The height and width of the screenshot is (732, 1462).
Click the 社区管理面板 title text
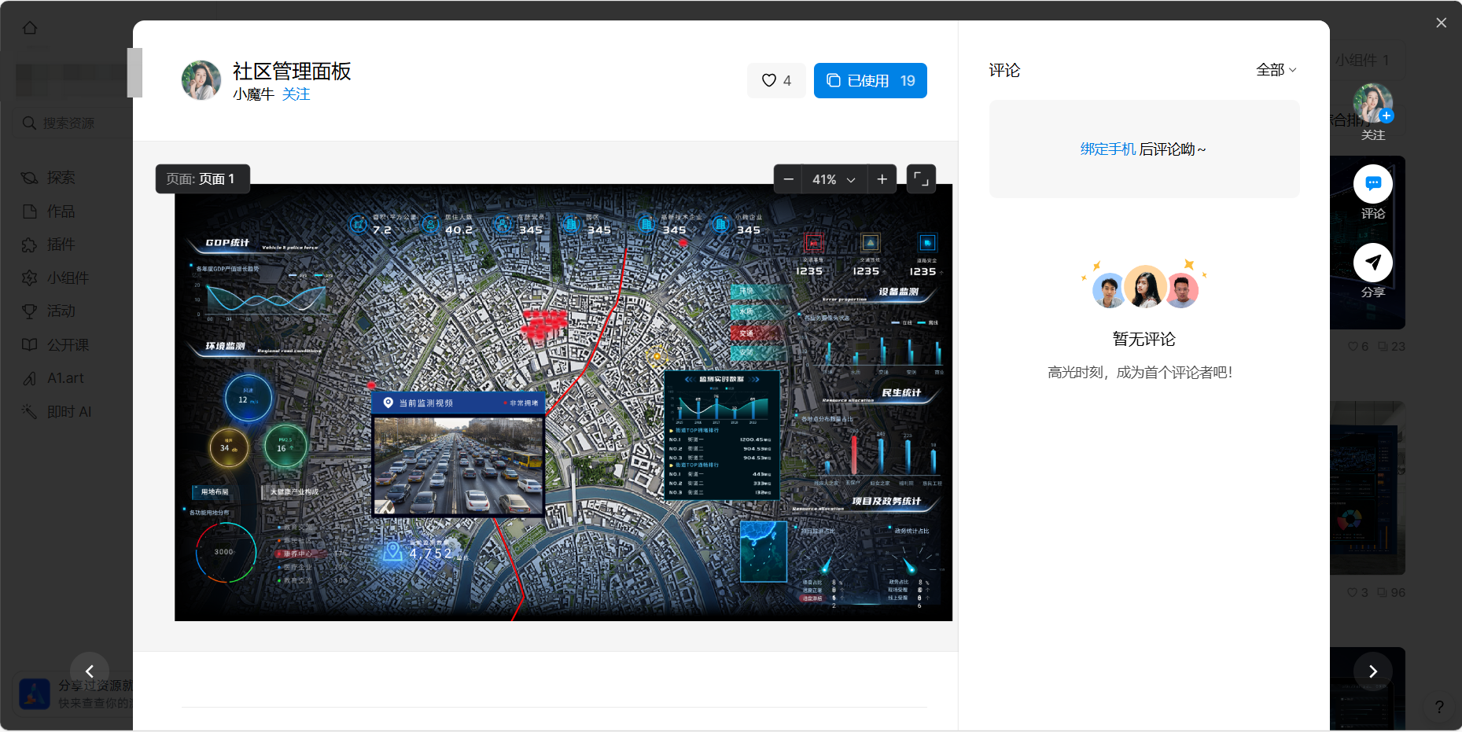[292, 72]
